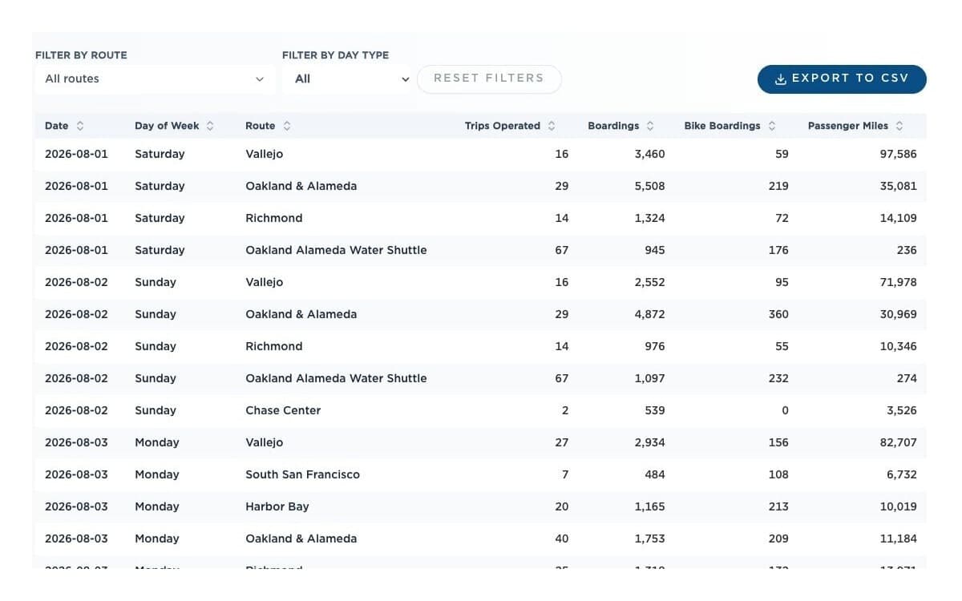Image resolution: width=962 pixels, height=601 pixels.
Task: Sort by Bike Boardings arrows icon
Action: pyautogui.click(x=772, y=126)
